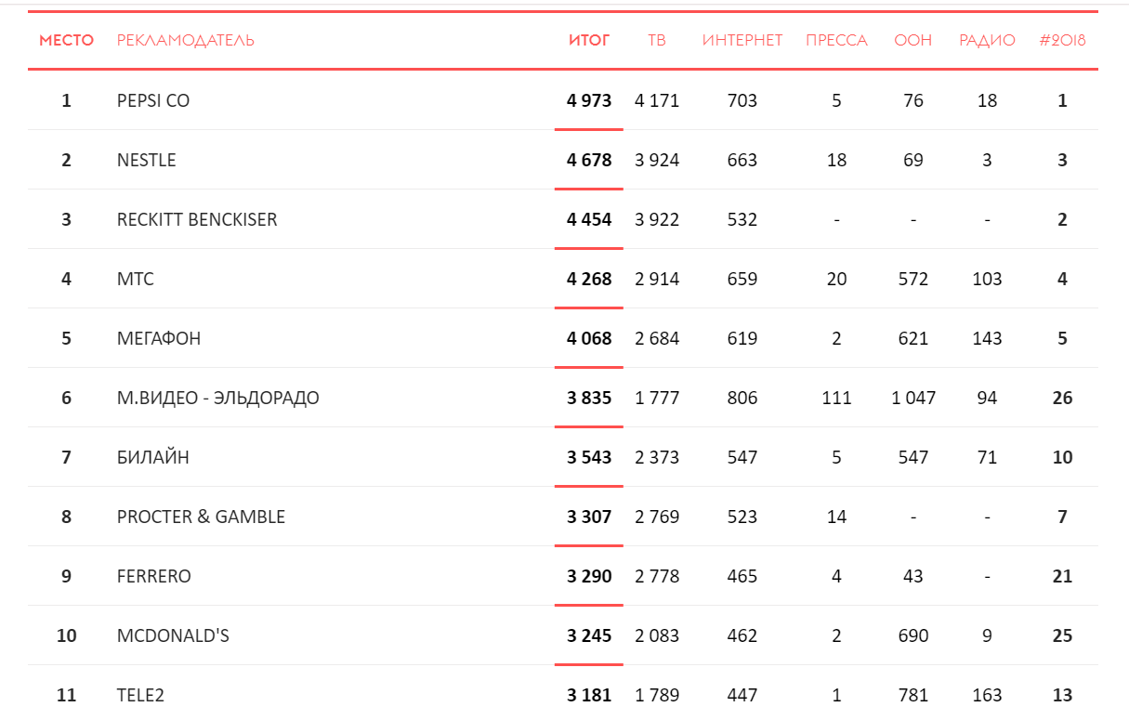Select the FERRERO advertiser name

154,576
